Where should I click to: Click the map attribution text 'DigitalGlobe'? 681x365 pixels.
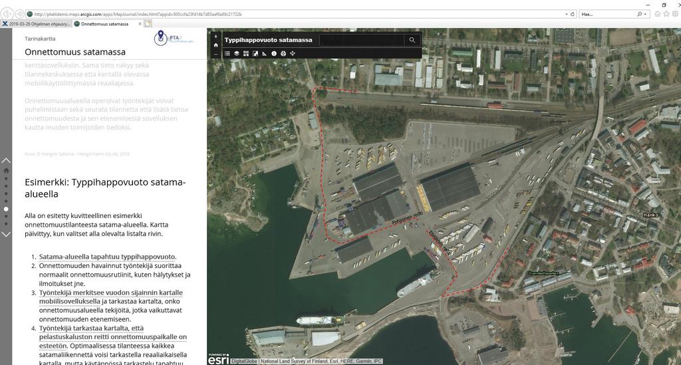[x=244, y=361]
